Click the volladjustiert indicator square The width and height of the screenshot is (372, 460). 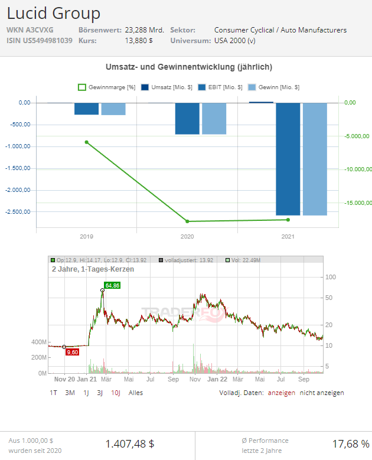(x=161, y=260)
